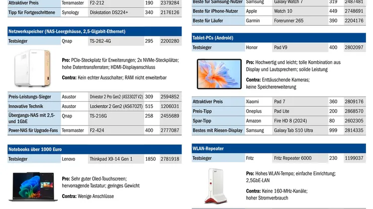Screen dimensions: 373x209
Task: Click the Power-NAS für Upgrade-Fans row label
Action: coord(32,130)
